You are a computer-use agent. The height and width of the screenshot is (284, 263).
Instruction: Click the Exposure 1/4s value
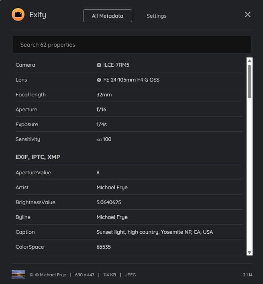tap(102, 125)
